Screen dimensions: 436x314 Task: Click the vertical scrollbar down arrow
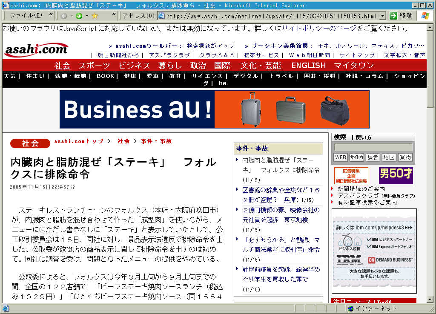430,300
